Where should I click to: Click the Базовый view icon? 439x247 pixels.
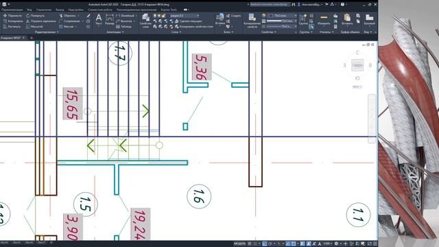pyautogui.click(x=369, y=19)
